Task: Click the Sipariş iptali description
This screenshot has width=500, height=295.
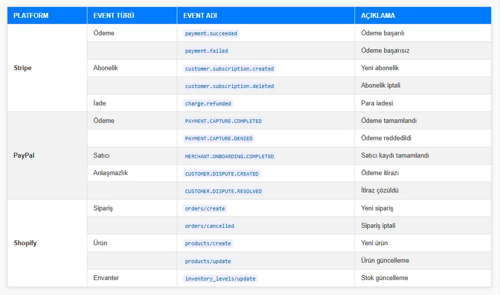Action: pyautogui.click(x=378, y=226)
